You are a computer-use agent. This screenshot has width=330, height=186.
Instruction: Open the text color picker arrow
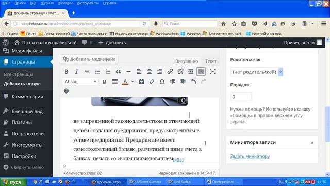133,82
